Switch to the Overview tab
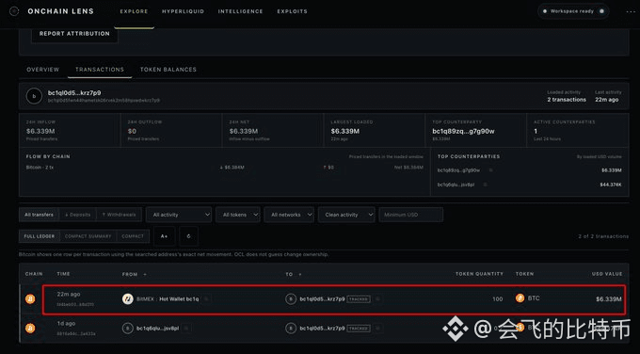Viewport: 640px width, 354px height. (x=43, y=70)
